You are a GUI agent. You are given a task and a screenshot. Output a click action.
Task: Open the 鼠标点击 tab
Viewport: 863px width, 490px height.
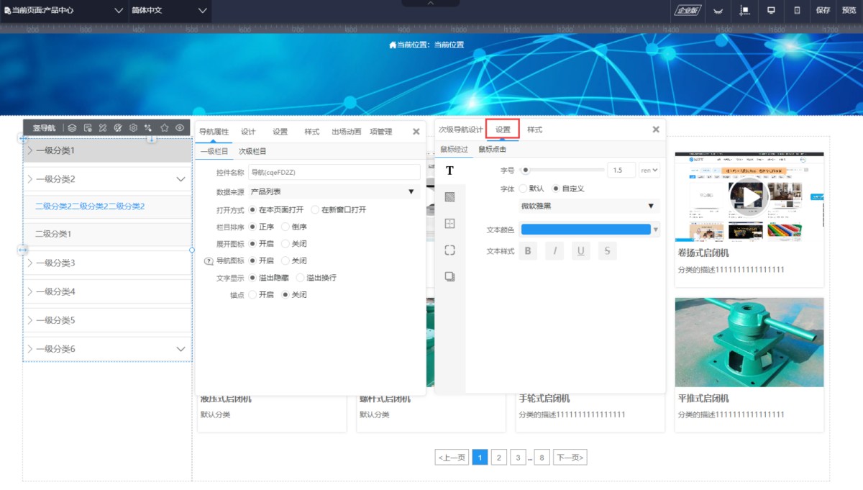pos(492,150)
